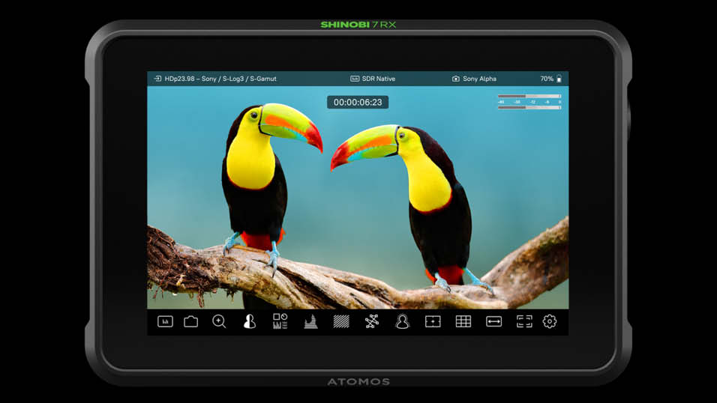Open the settings gear icon
717x403 pixels.
[550, 321]
